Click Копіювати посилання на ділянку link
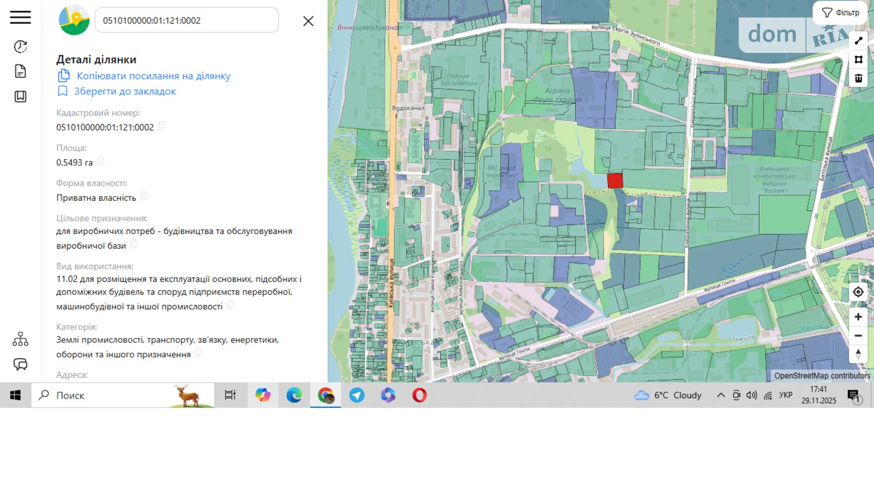 pyautogui.click(x=153, y=76)
